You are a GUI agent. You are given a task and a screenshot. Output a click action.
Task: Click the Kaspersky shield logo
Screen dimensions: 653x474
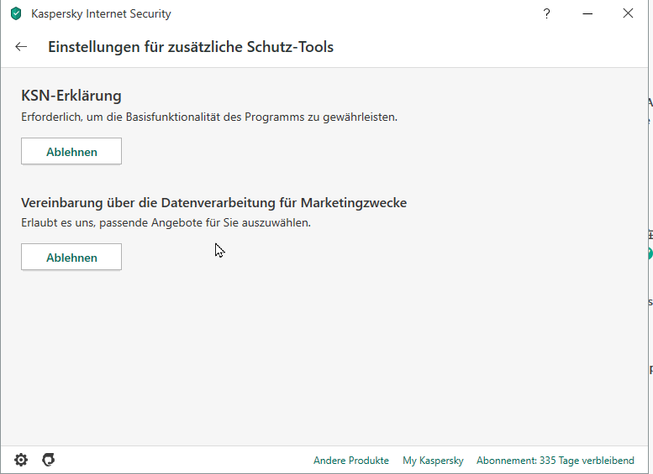pyautogui.click(x=16, y=13)
